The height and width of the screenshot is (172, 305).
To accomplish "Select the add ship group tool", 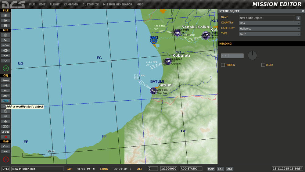I will tap(5, 91).
